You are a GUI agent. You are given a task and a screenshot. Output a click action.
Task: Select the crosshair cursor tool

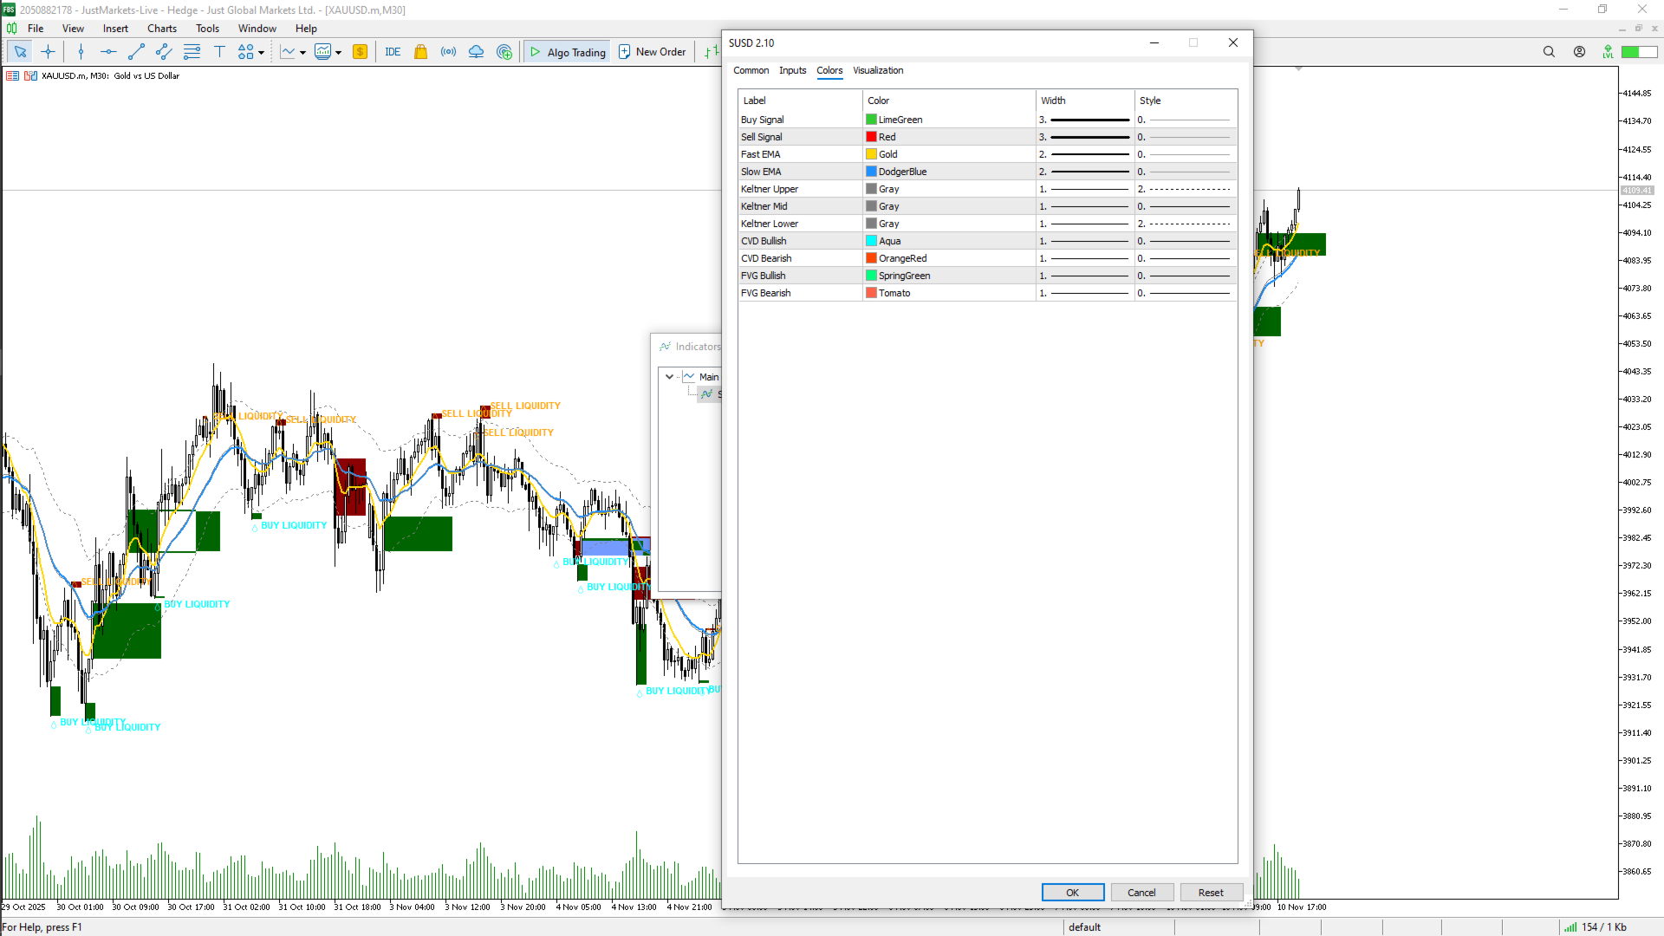click(48, 52)
